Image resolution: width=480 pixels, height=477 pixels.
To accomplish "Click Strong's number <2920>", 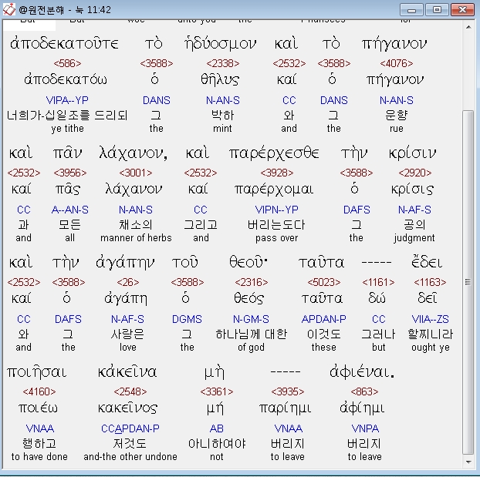I will 415,173.
